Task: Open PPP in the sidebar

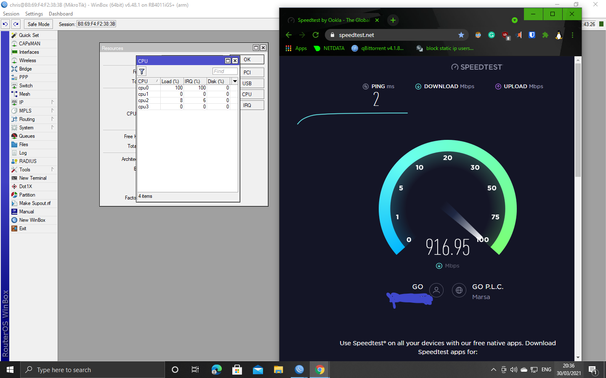Action: pos(34,77)
